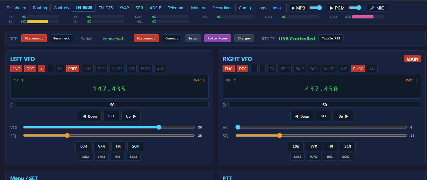Toggle the plus offset on Left VFO
The width and height of the screenshot is (427, 180).
41,69
